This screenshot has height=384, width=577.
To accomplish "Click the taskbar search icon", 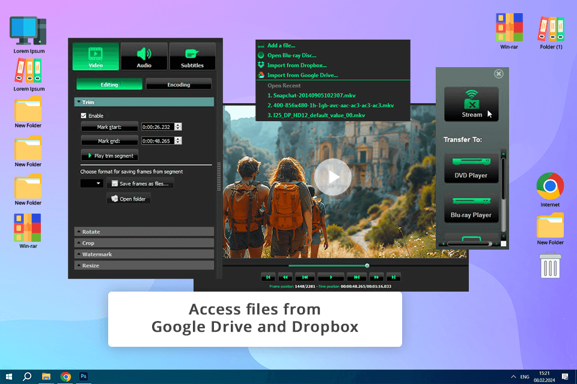I will [x=27, y=377].
